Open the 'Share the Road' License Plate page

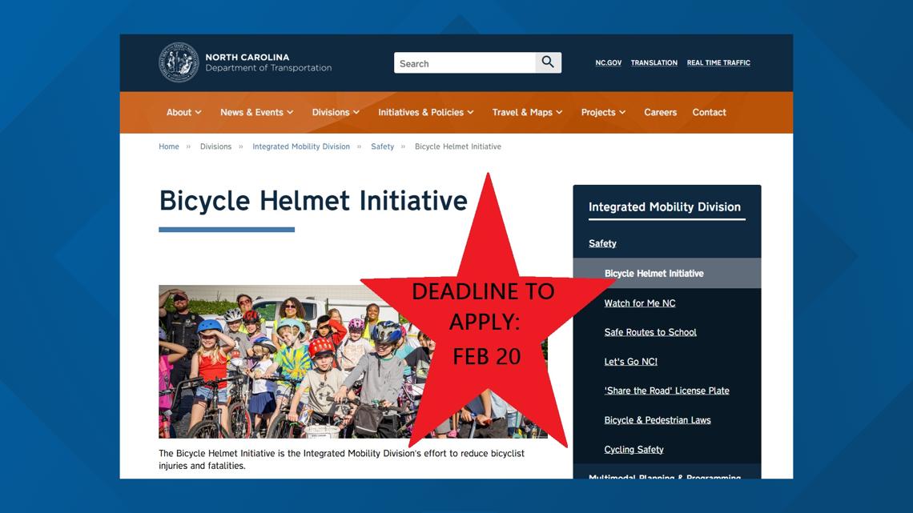(x=668, y=391)
